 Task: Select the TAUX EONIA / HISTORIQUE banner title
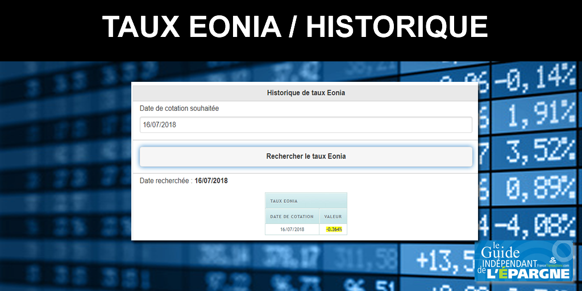(x=294, y=27)
